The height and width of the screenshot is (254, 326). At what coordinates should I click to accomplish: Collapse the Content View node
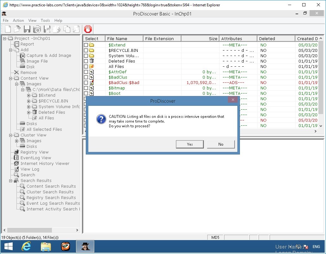11,78
